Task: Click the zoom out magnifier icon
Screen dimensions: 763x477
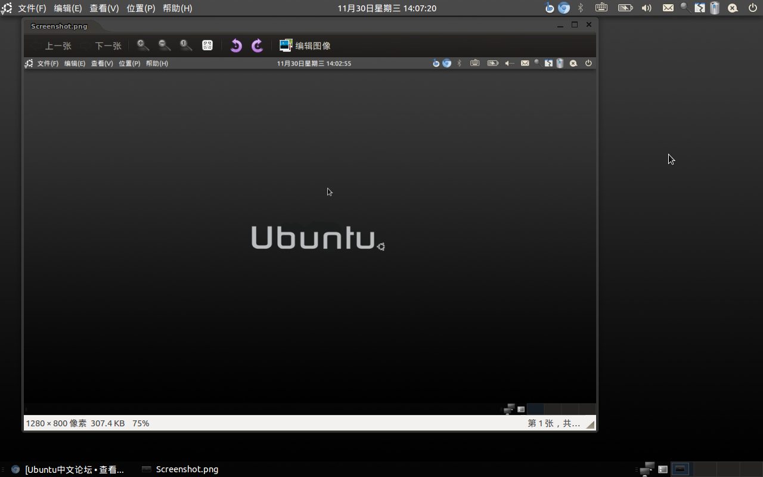Action: [165, 45]
